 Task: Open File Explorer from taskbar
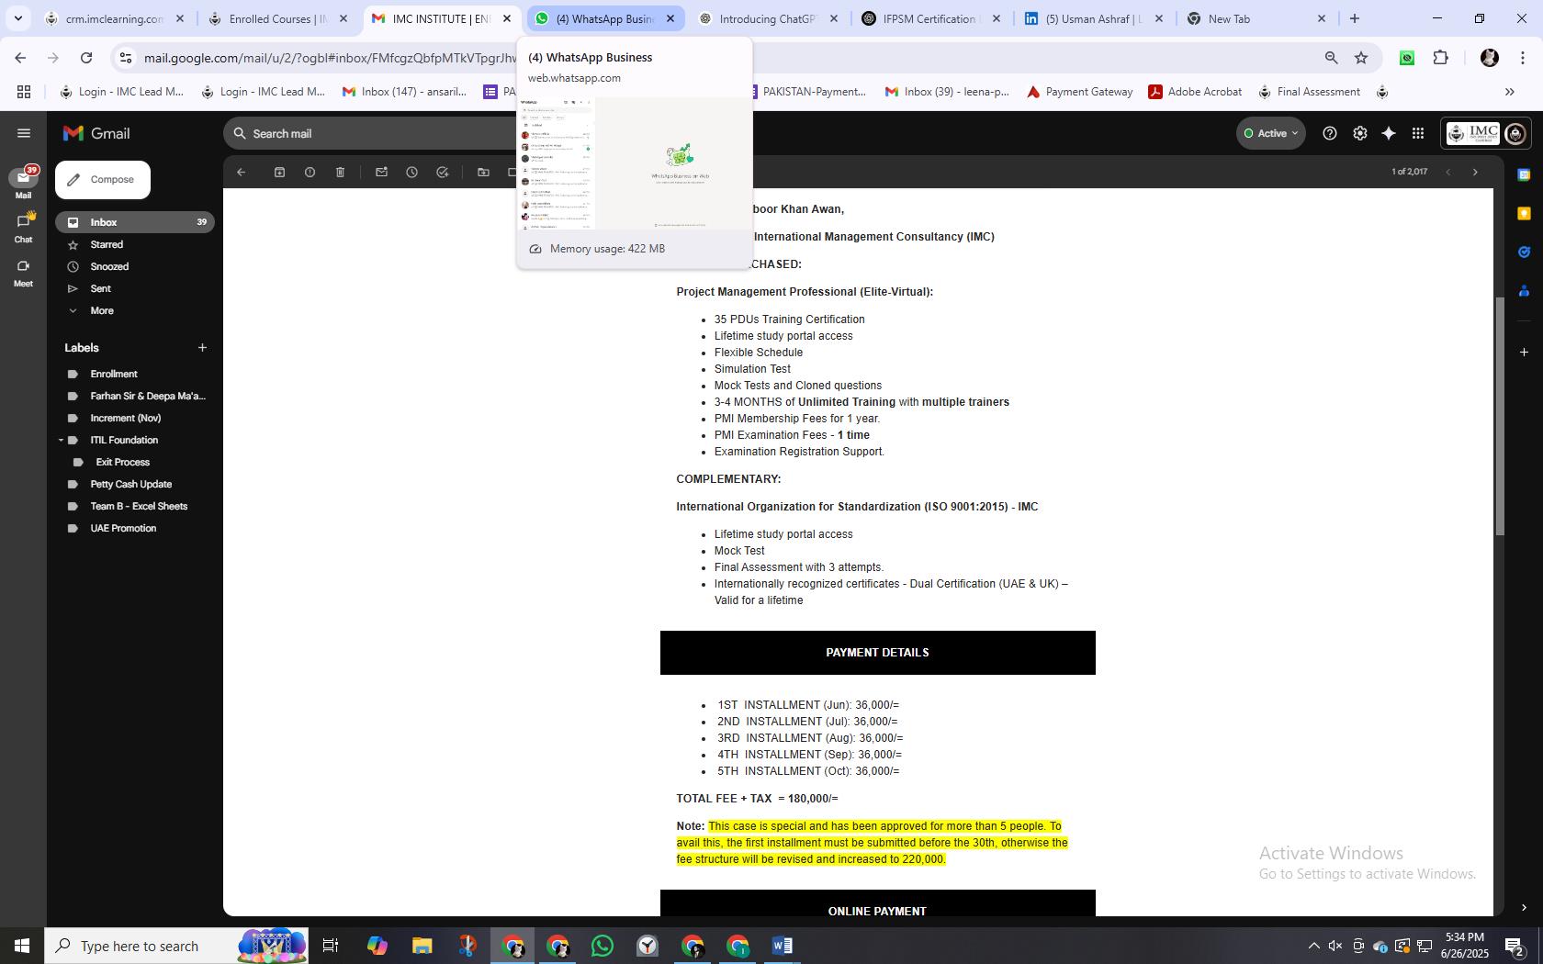pos(422,946)
